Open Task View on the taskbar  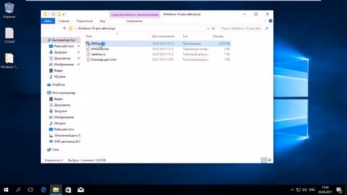click(x=30, y=190)
